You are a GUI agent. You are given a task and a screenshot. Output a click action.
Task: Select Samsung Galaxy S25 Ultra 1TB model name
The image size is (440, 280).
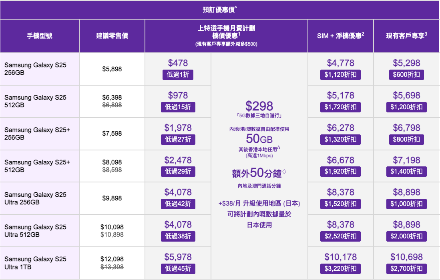pyautogui.click(x=35, y=263)
